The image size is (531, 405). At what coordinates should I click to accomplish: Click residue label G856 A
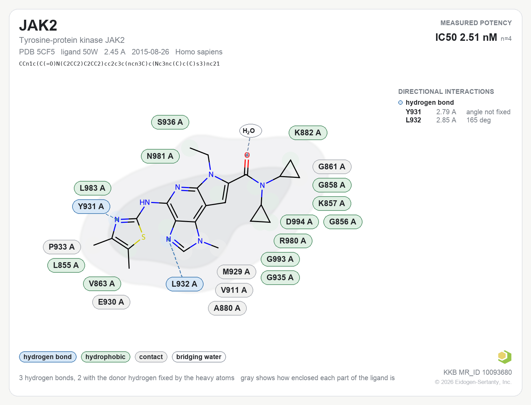pyautogui.click(x=343, y=222)
